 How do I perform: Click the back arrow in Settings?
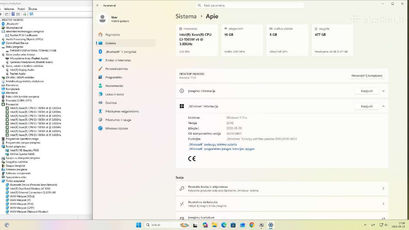(x=98, y=5)
